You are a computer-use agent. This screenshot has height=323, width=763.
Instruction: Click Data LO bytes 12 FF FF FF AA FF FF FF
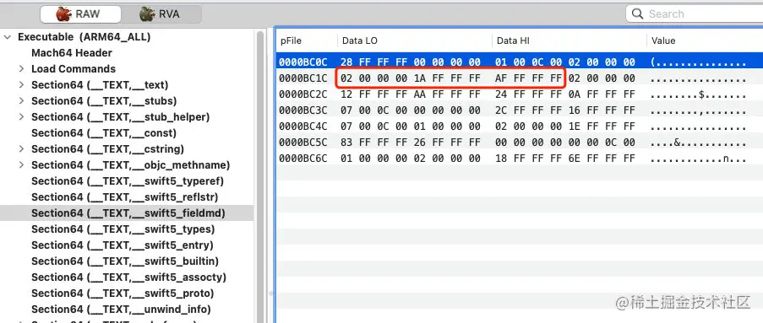(x=411, y=94)
